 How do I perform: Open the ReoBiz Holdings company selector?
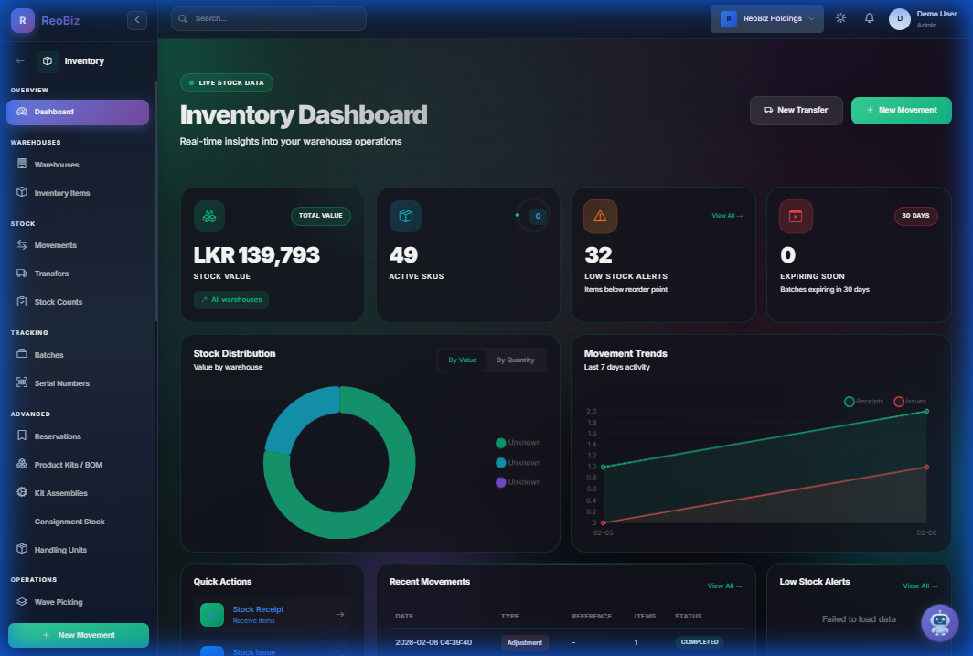[766, 17]
